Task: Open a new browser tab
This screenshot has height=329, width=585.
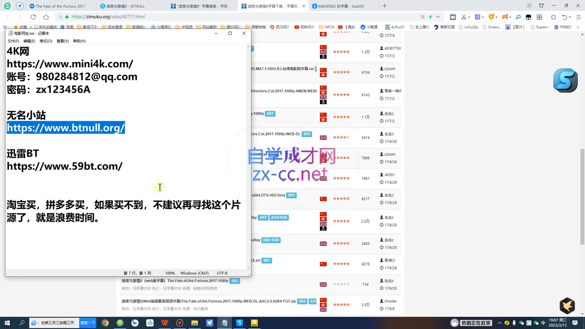Action: tap(384, 6)
